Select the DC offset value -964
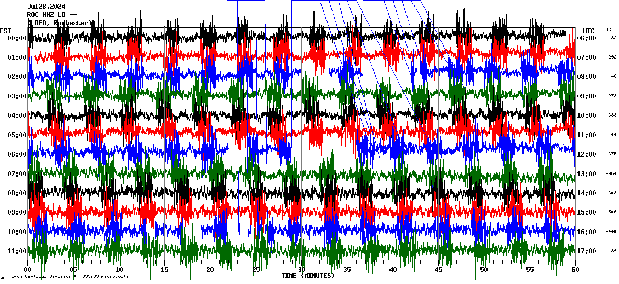619x284 pixels. pyautogui.click(x=611, y=173)
